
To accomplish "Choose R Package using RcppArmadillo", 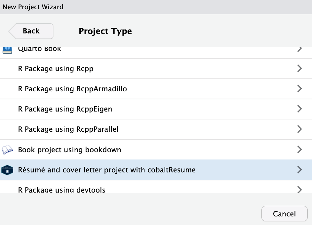I will pos(72,89).
